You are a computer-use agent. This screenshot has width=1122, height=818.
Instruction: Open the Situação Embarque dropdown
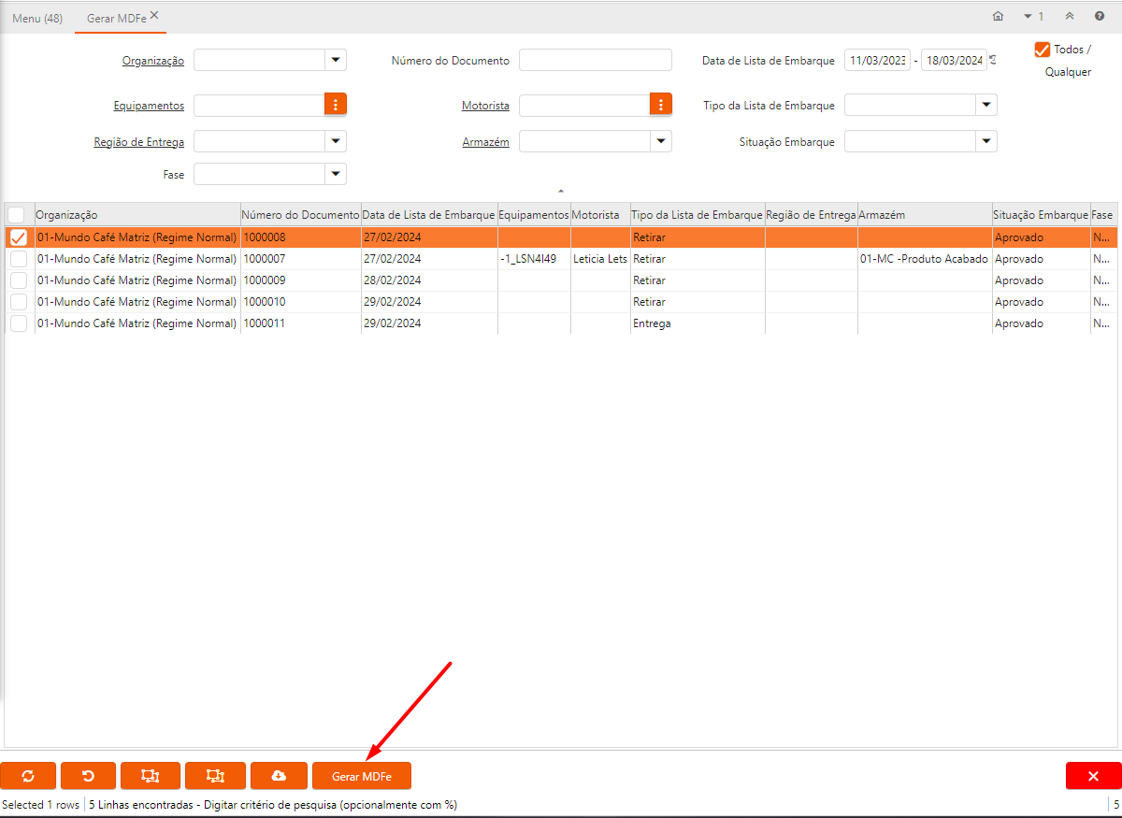coord(986,141)
